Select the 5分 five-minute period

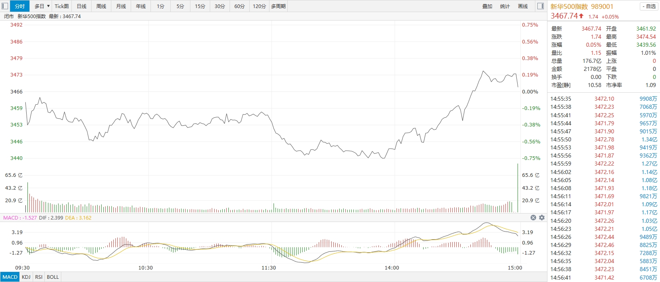(180, 6)
